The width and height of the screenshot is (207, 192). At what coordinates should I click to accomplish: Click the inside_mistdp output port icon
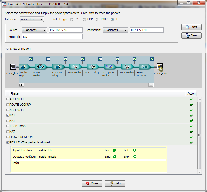(x=160, y=67)
